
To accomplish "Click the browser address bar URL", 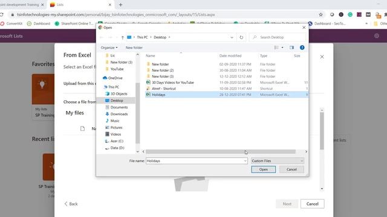I will [x=116, y=14].
